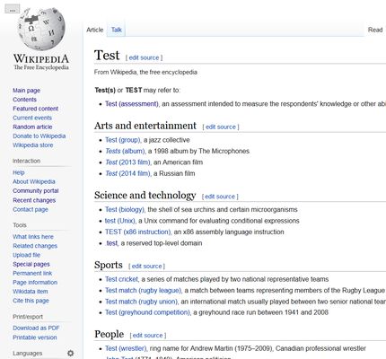The height and width of the screenshot is (359, 386).
Task: Open the Test (greyhound competition) link
Action: click(x=148, y=312)
